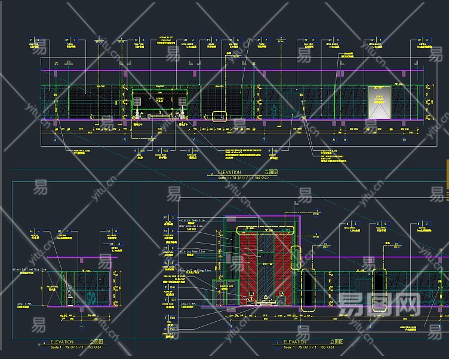Select grid bubble 9 in top elevation
Screen dimensions: 449x359
point(345,140)
